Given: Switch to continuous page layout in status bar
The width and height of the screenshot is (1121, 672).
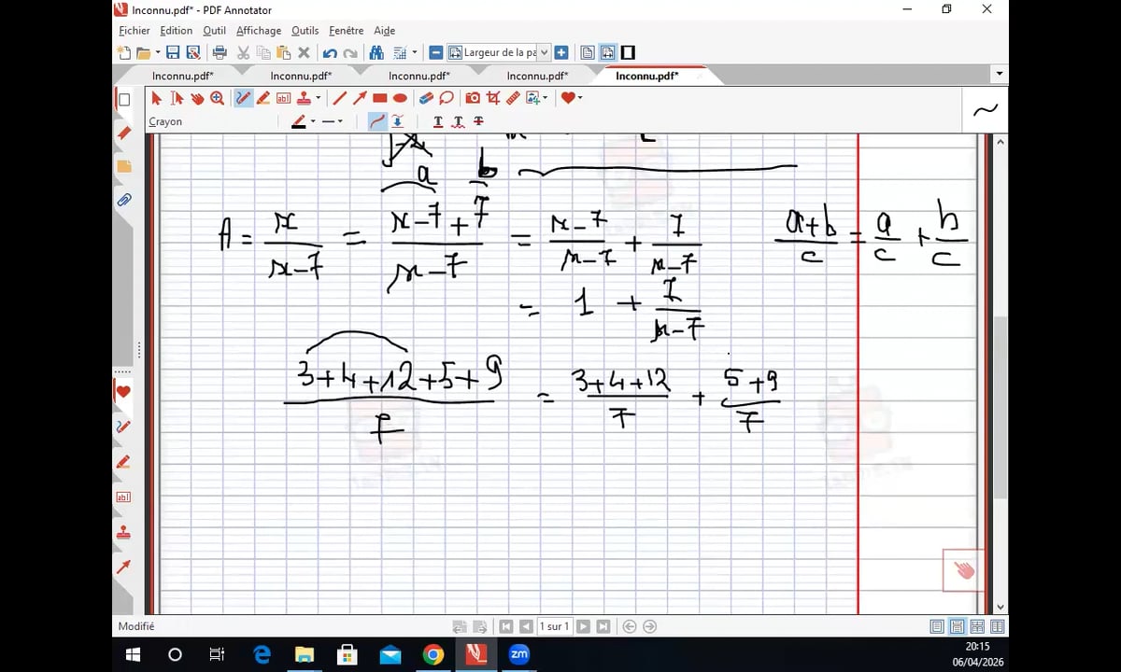Looking at the screenshot, I should tap(958, 626).
